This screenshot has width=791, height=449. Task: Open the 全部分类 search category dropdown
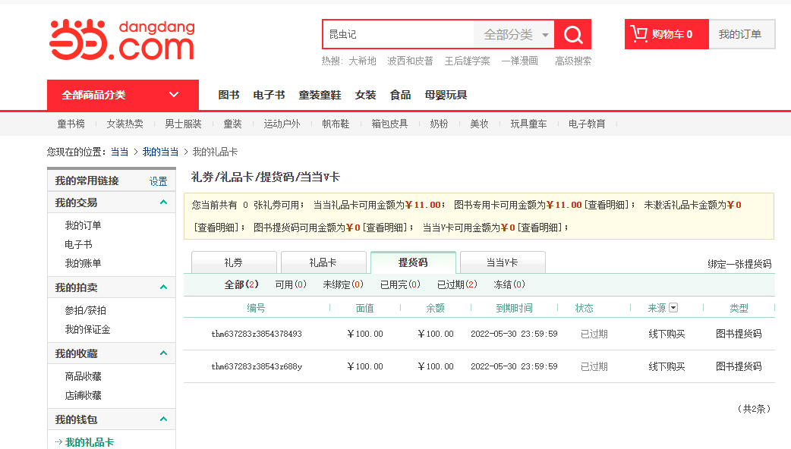(514, 34)
